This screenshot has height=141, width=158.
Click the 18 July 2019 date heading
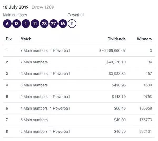(x=16, y=7)
